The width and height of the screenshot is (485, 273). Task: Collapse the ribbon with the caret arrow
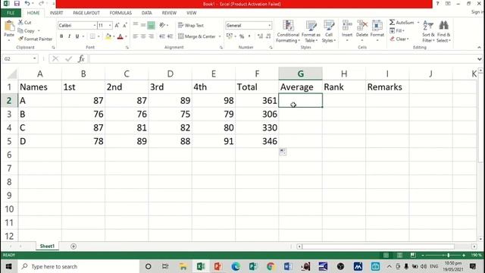[479, 47]
